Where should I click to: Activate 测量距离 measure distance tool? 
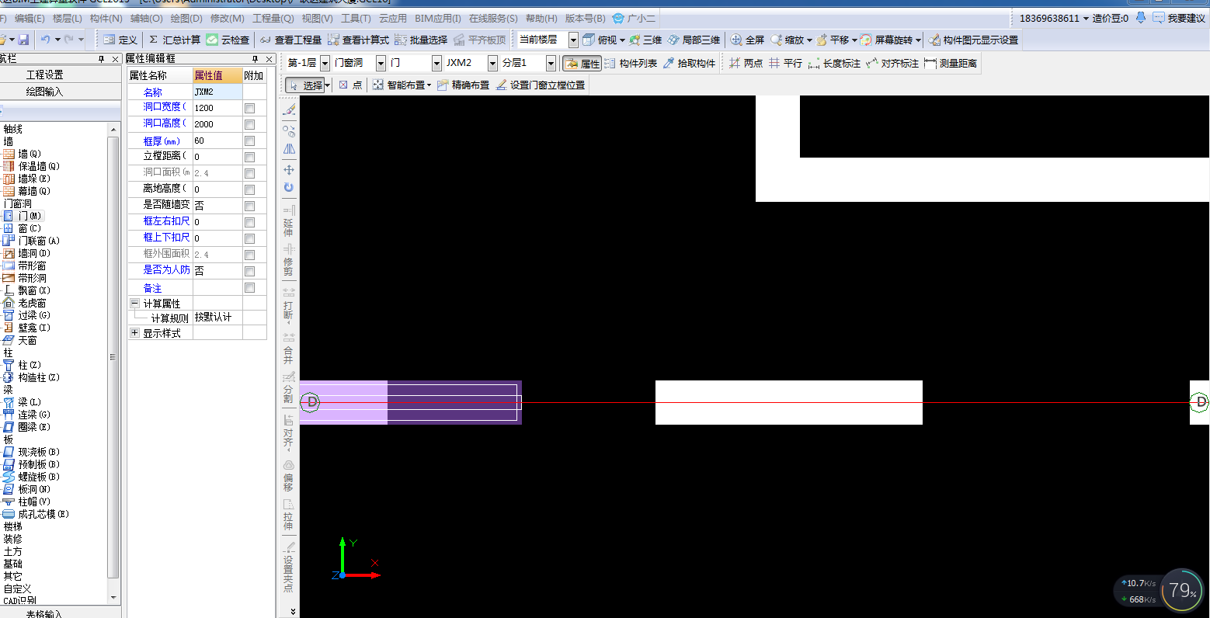click(x=951, y=63)
